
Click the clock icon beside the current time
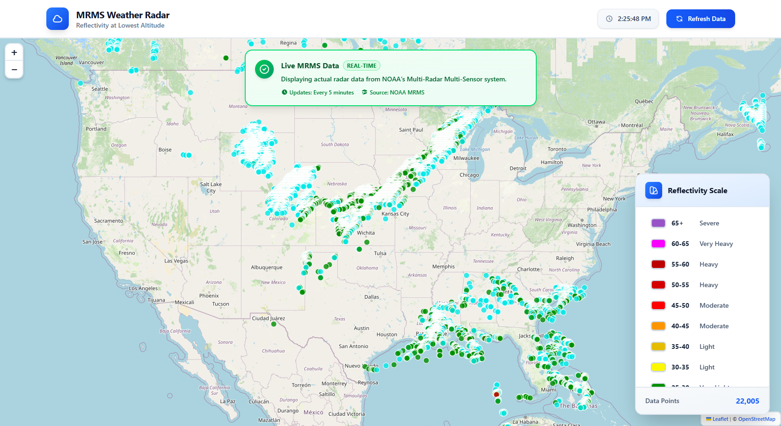click(x=609, y=19)
